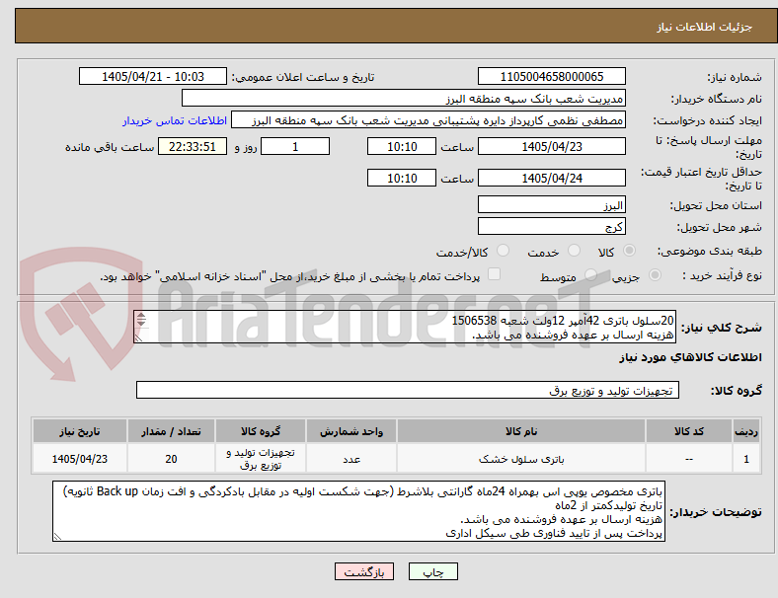
Task: Click the باتری سلول خشک item cell
Action: coord(521,459)
